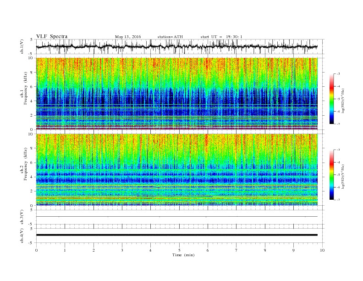Click the "ch.1(V)" waveform axis label
This screenshot has width=363, height=281.
click(x=22, y=46)
